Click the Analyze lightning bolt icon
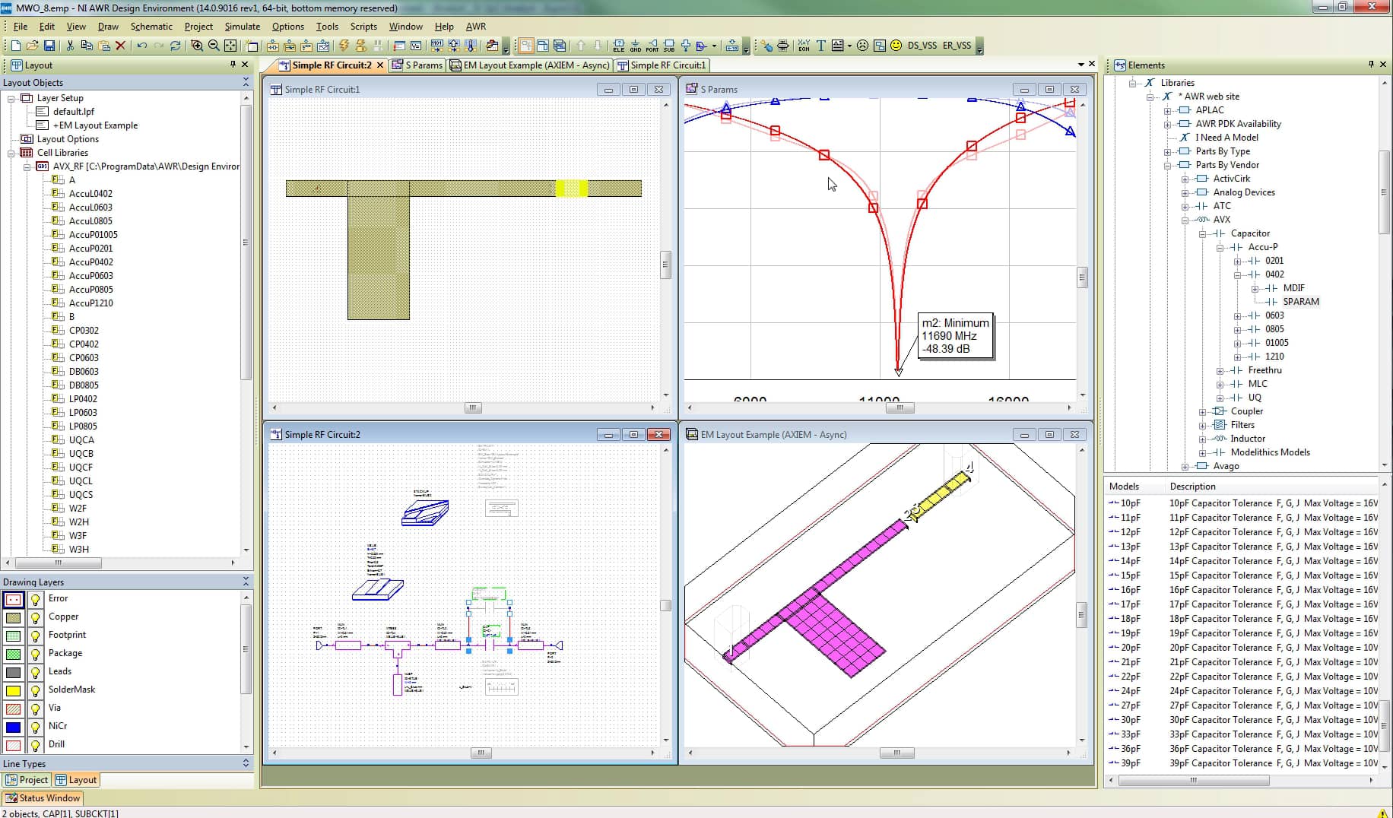The width and height of the screenshot is (1393, 818). coord(343,46)
